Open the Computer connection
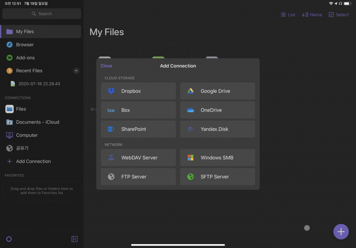The width and height of the screenshot is (356, 248). [41, 135]
